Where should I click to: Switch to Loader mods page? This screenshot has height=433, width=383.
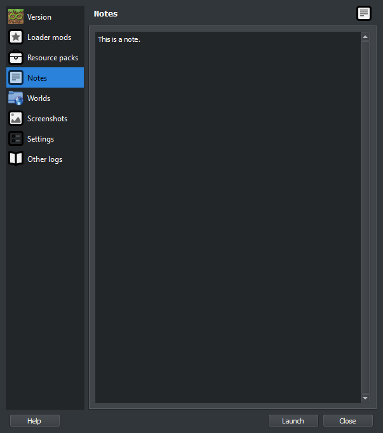point(45,37)
